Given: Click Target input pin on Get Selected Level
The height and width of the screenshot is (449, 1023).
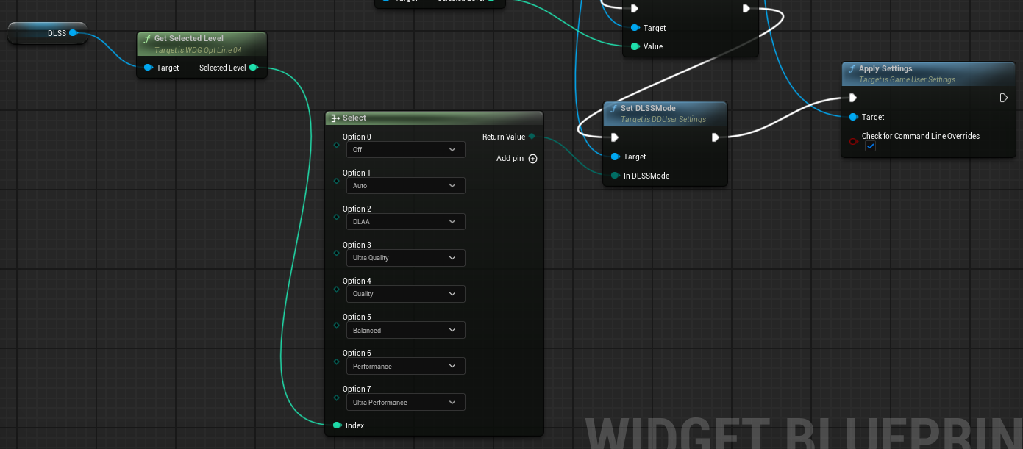Looking at the screenshot, I should point(149,68).
